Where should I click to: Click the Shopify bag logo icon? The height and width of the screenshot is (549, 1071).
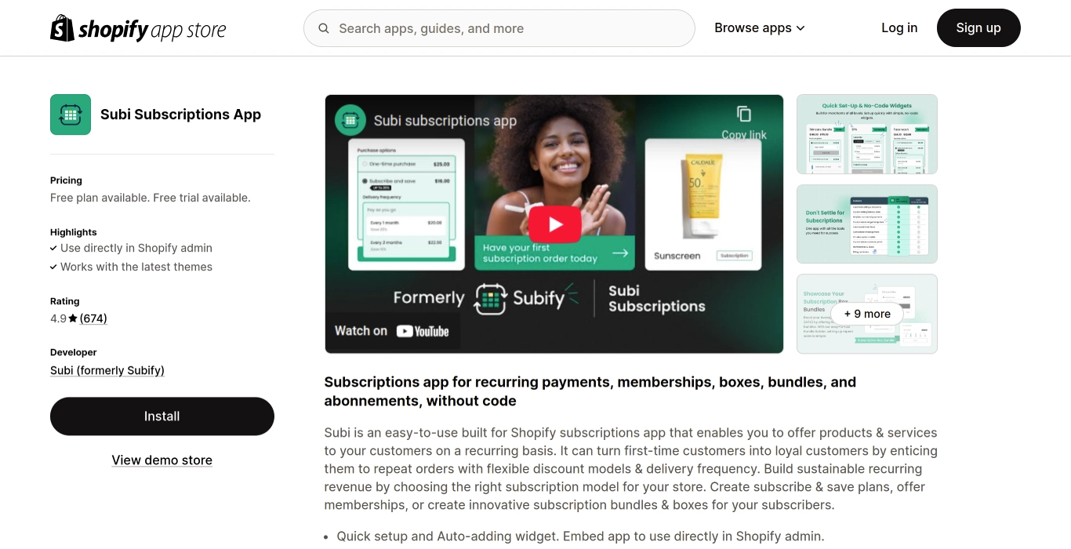coord(62,28)
